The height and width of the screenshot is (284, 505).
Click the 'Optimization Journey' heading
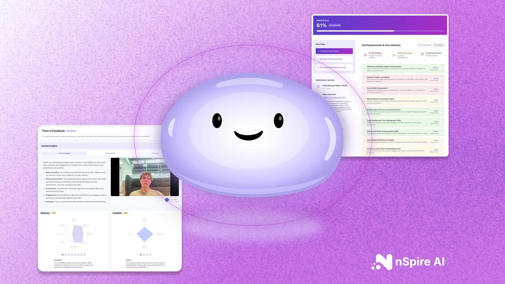[325, 80]
